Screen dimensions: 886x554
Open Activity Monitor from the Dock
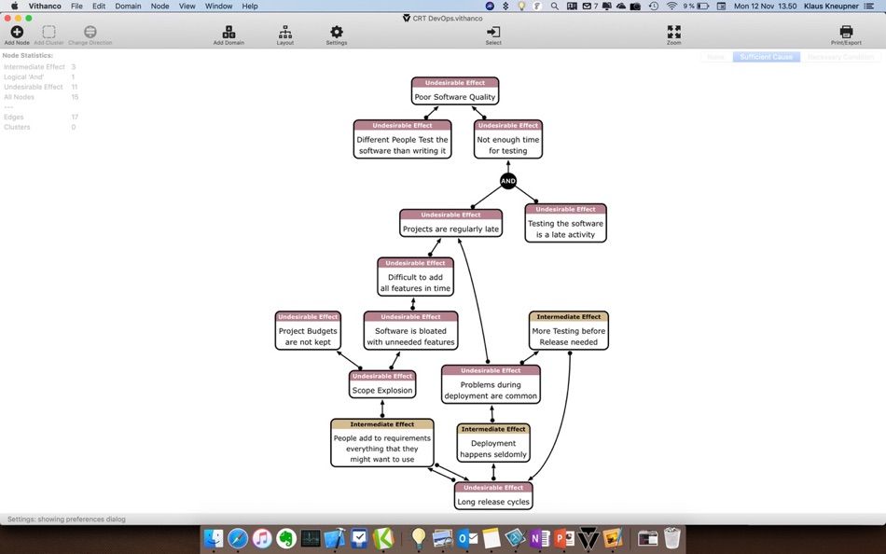point(311,539)
